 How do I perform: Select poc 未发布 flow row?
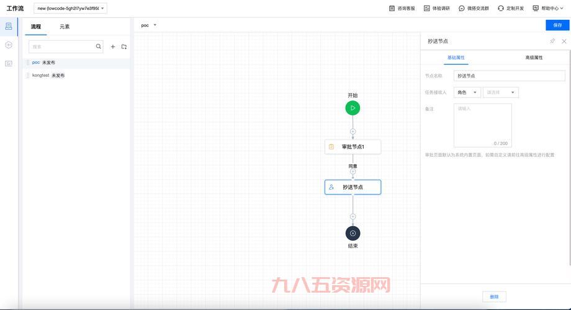click(76, 63)
